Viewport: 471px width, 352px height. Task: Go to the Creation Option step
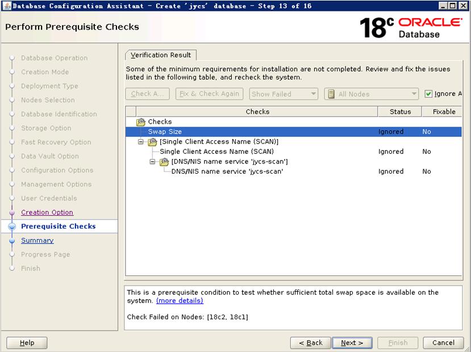(x=47, y=212)
